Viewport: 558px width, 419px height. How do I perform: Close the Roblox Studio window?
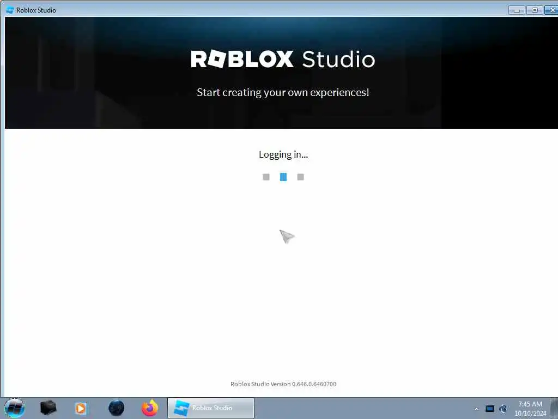551,10
